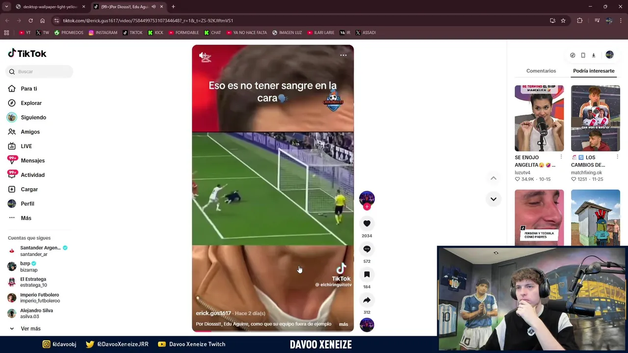628x353 pixels.
Task: Open the coin icon in the top-right toolbar
Action: click(x=573, y=55)
